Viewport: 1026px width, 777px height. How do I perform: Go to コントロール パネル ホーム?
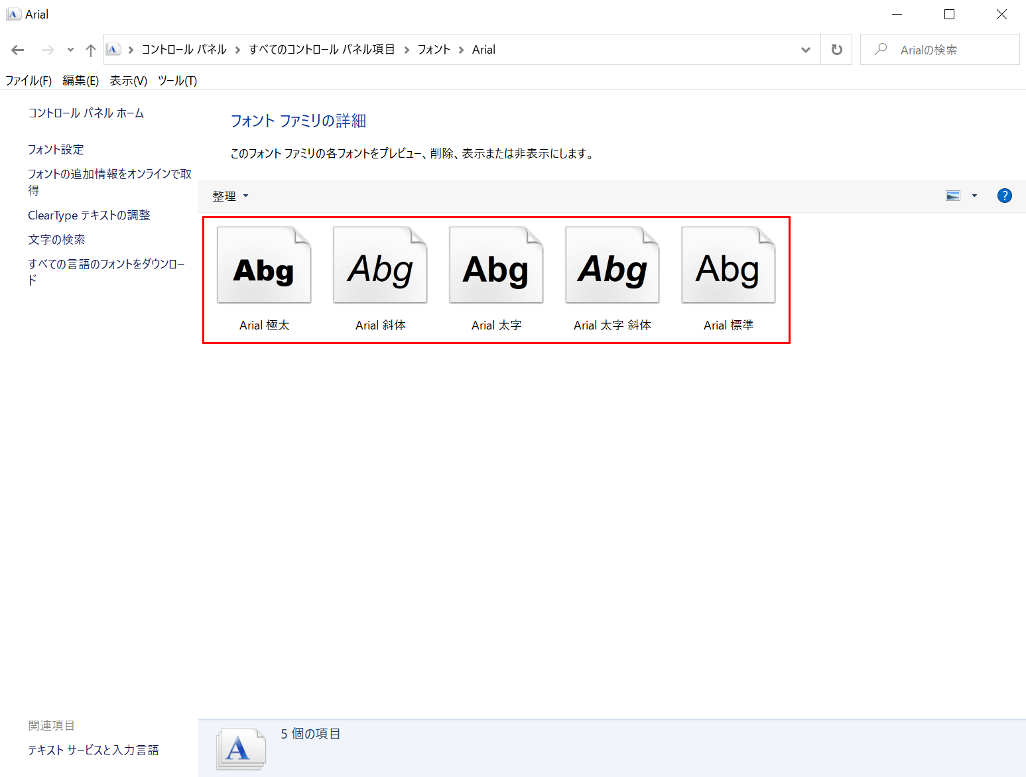click(86, 113)
